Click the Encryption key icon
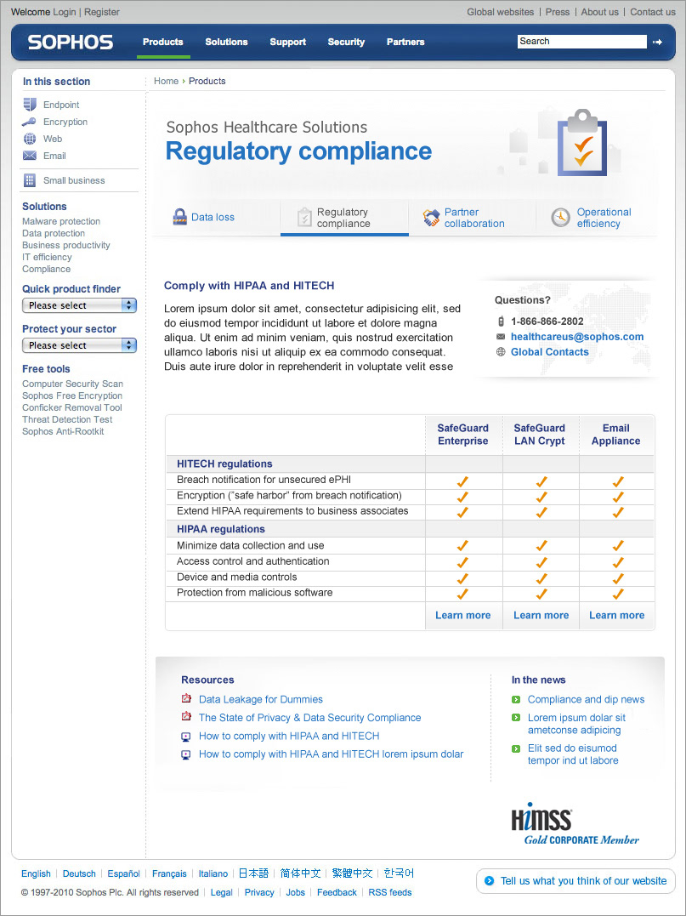This screenshot has width=686, height=916. pos(29,122)
